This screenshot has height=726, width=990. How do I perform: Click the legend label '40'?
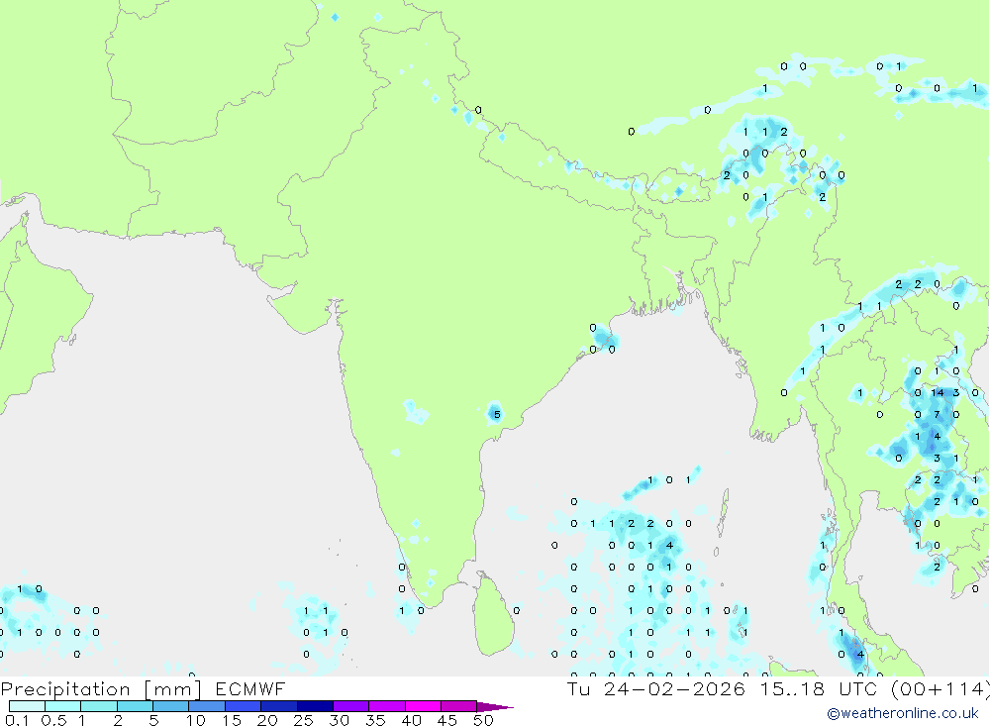click(411, 720)
